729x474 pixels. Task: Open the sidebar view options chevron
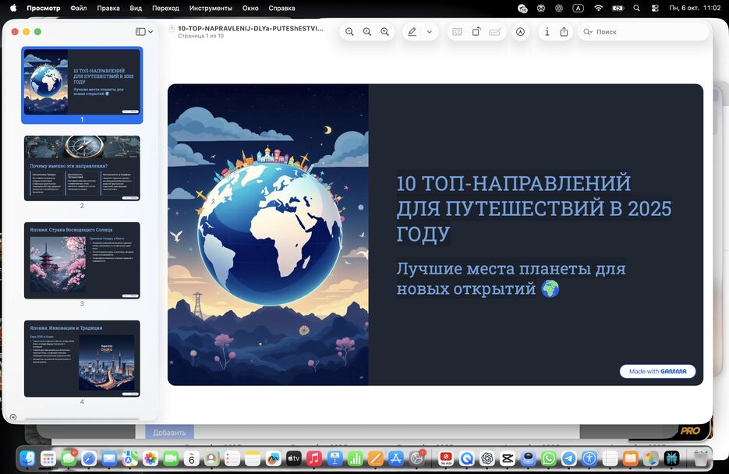tap(149, 31)
